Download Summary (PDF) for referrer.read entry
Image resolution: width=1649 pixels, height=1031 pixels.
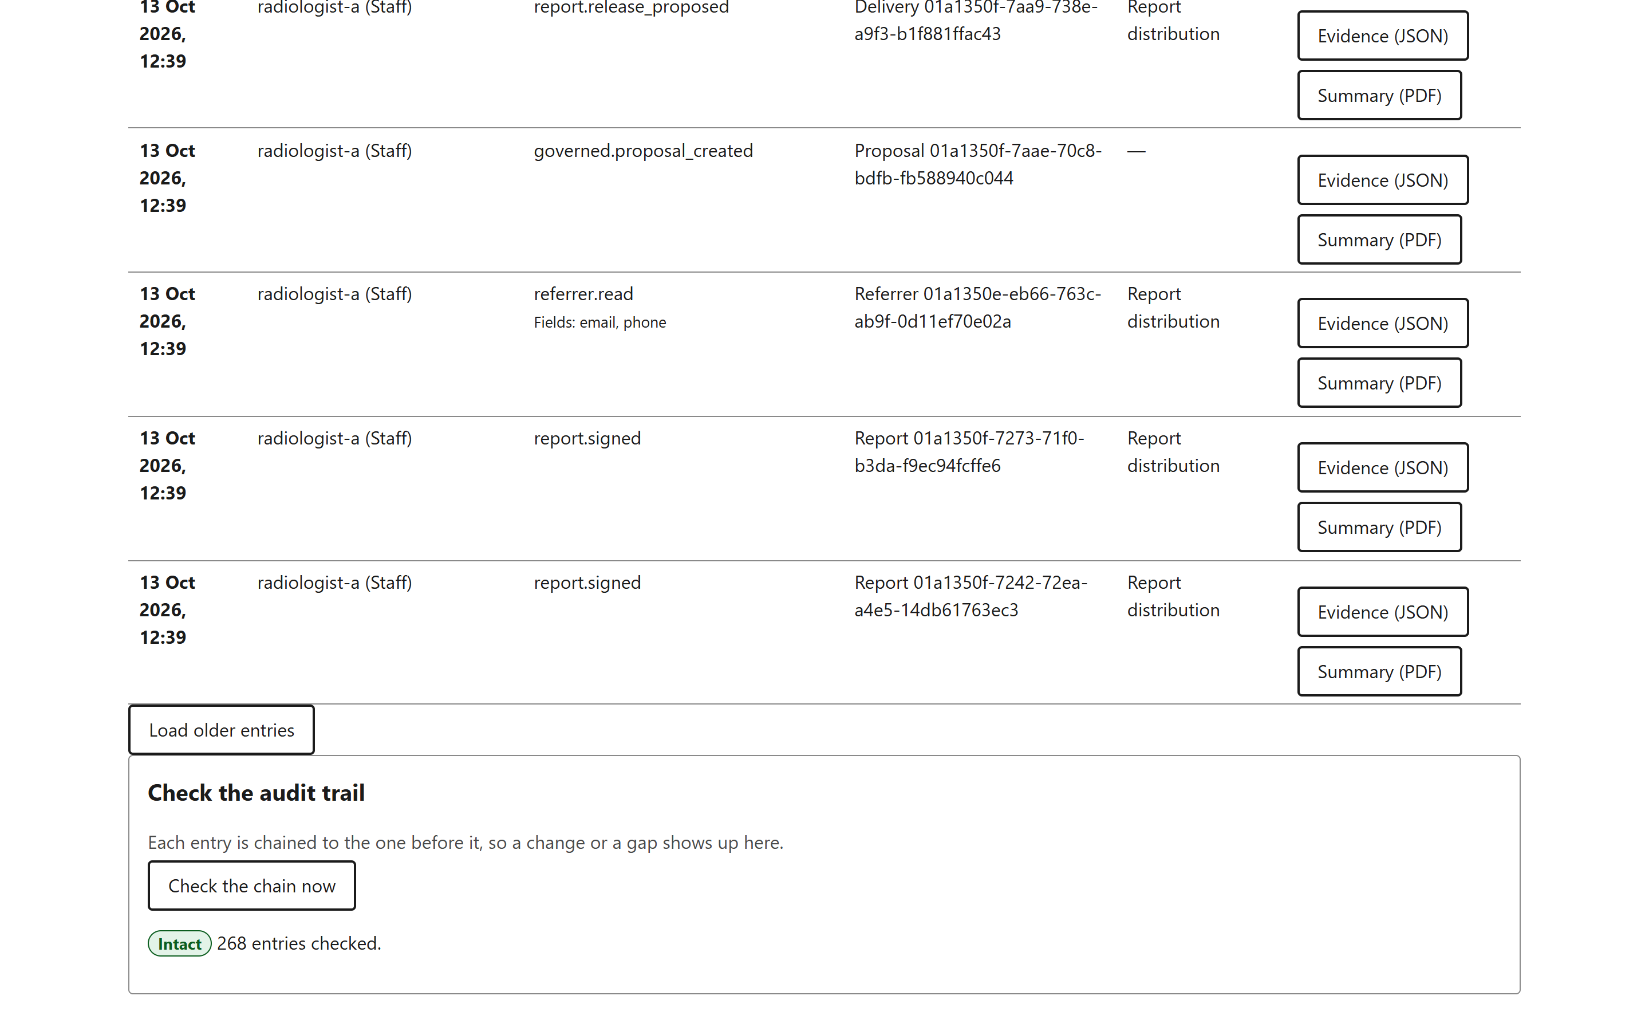tap(1379, 383)
